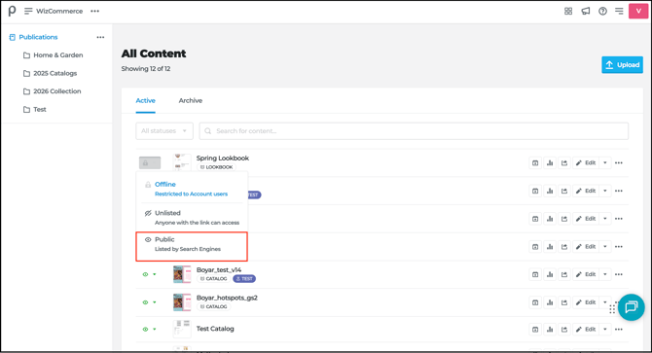Open the 2026 Collection folder
The height and width of the screenshot is (353, 652).
click(x=53, y=91)
